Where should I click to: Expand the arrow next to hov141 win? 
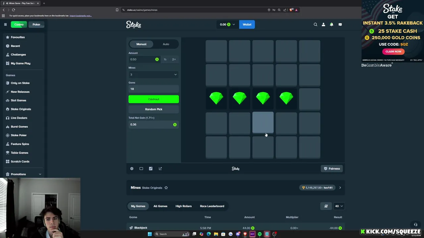click(x=340, y=188)
